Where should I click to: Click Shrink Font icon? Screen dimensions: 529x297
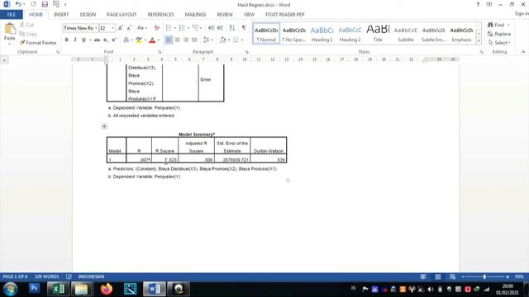[129, 28]
